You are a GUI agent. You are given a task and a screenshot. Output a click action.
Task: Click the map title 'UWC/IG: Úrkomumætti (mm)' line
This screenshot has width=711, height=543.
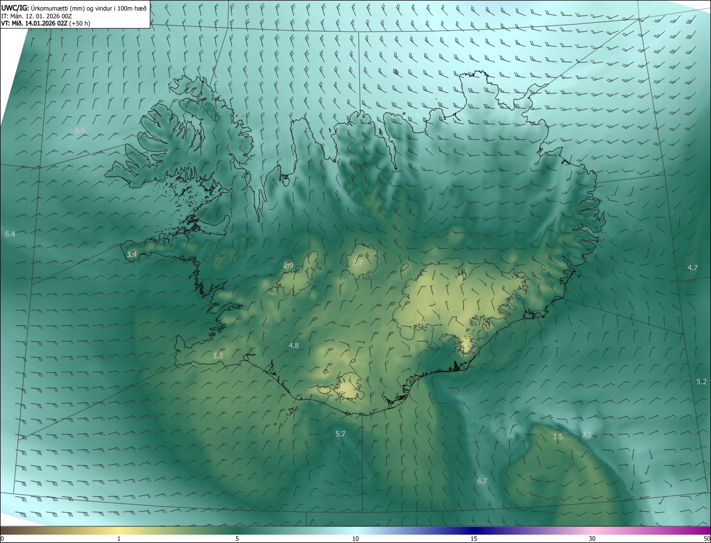click(75, 8)
